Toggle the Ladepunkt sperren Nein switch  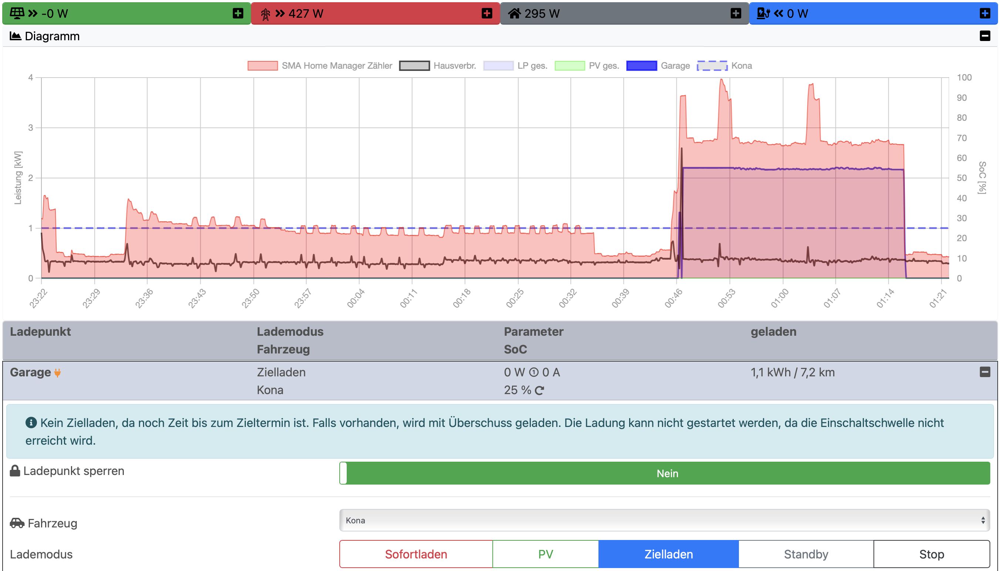664,473
